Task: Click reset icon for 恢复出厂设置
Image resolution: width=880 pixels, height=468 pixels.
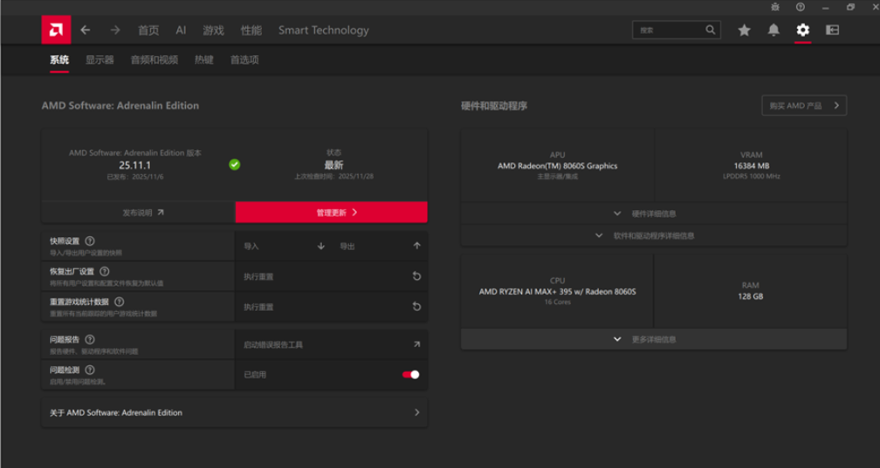Action: coord(416,276)
